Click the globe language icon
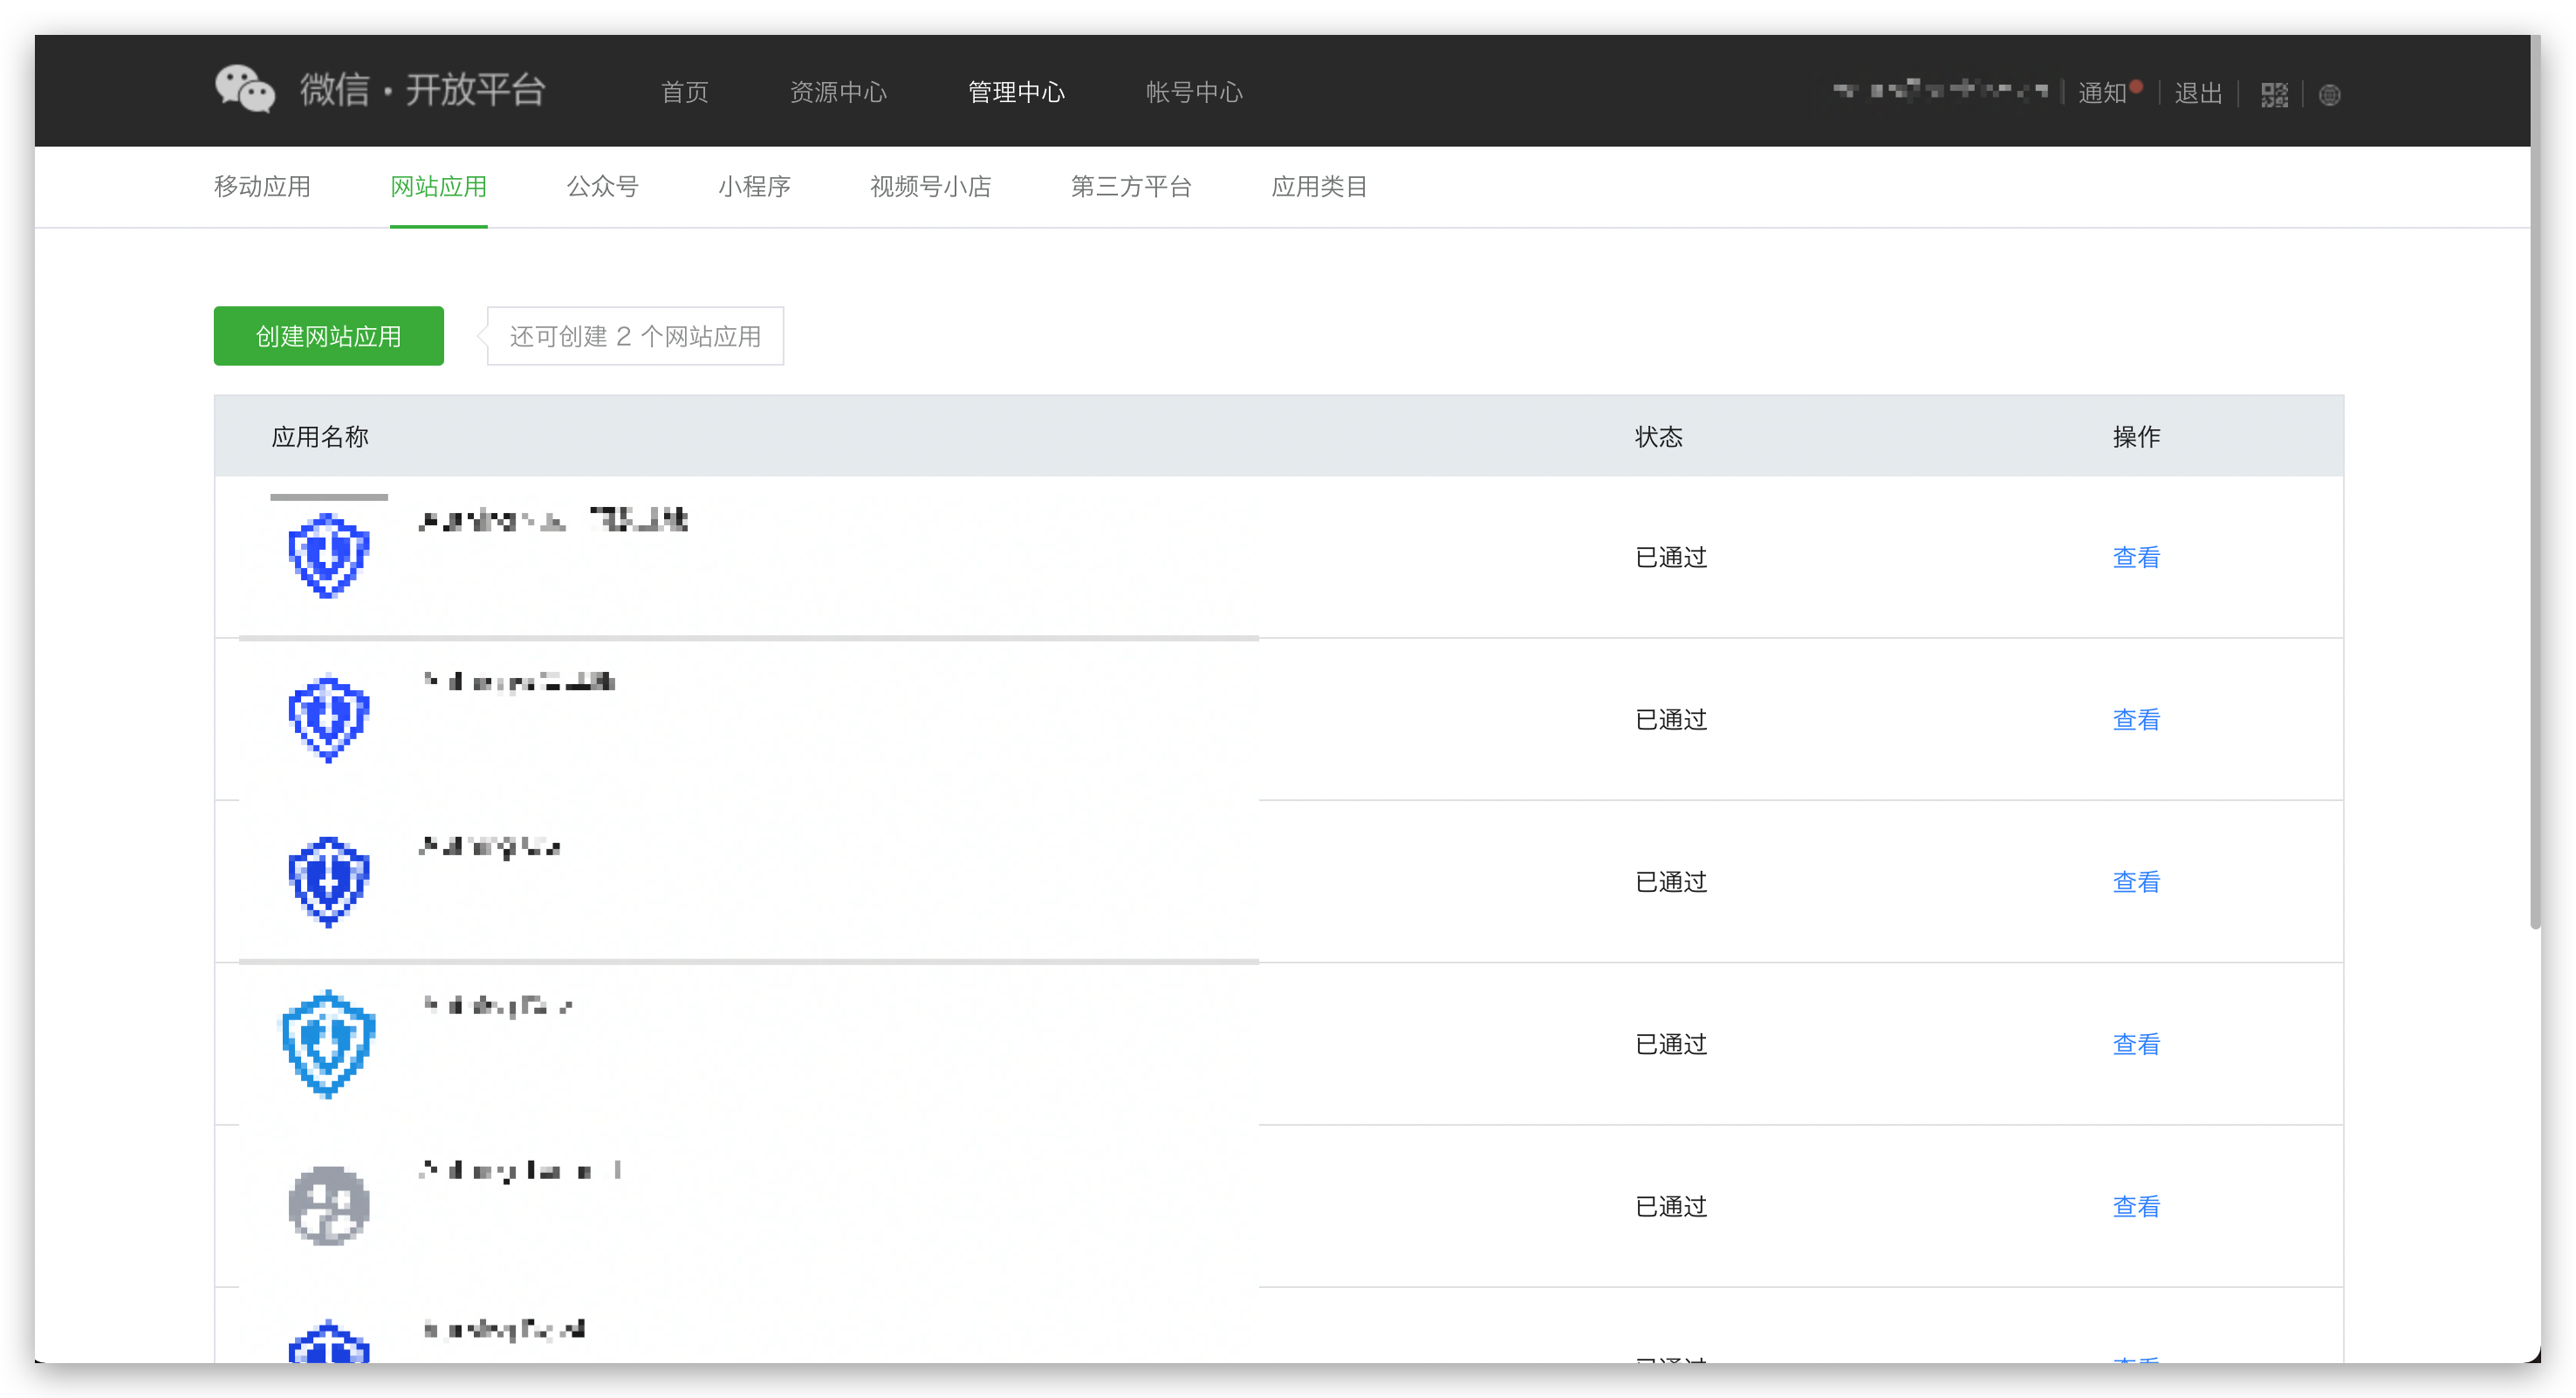 [2329, 95]
